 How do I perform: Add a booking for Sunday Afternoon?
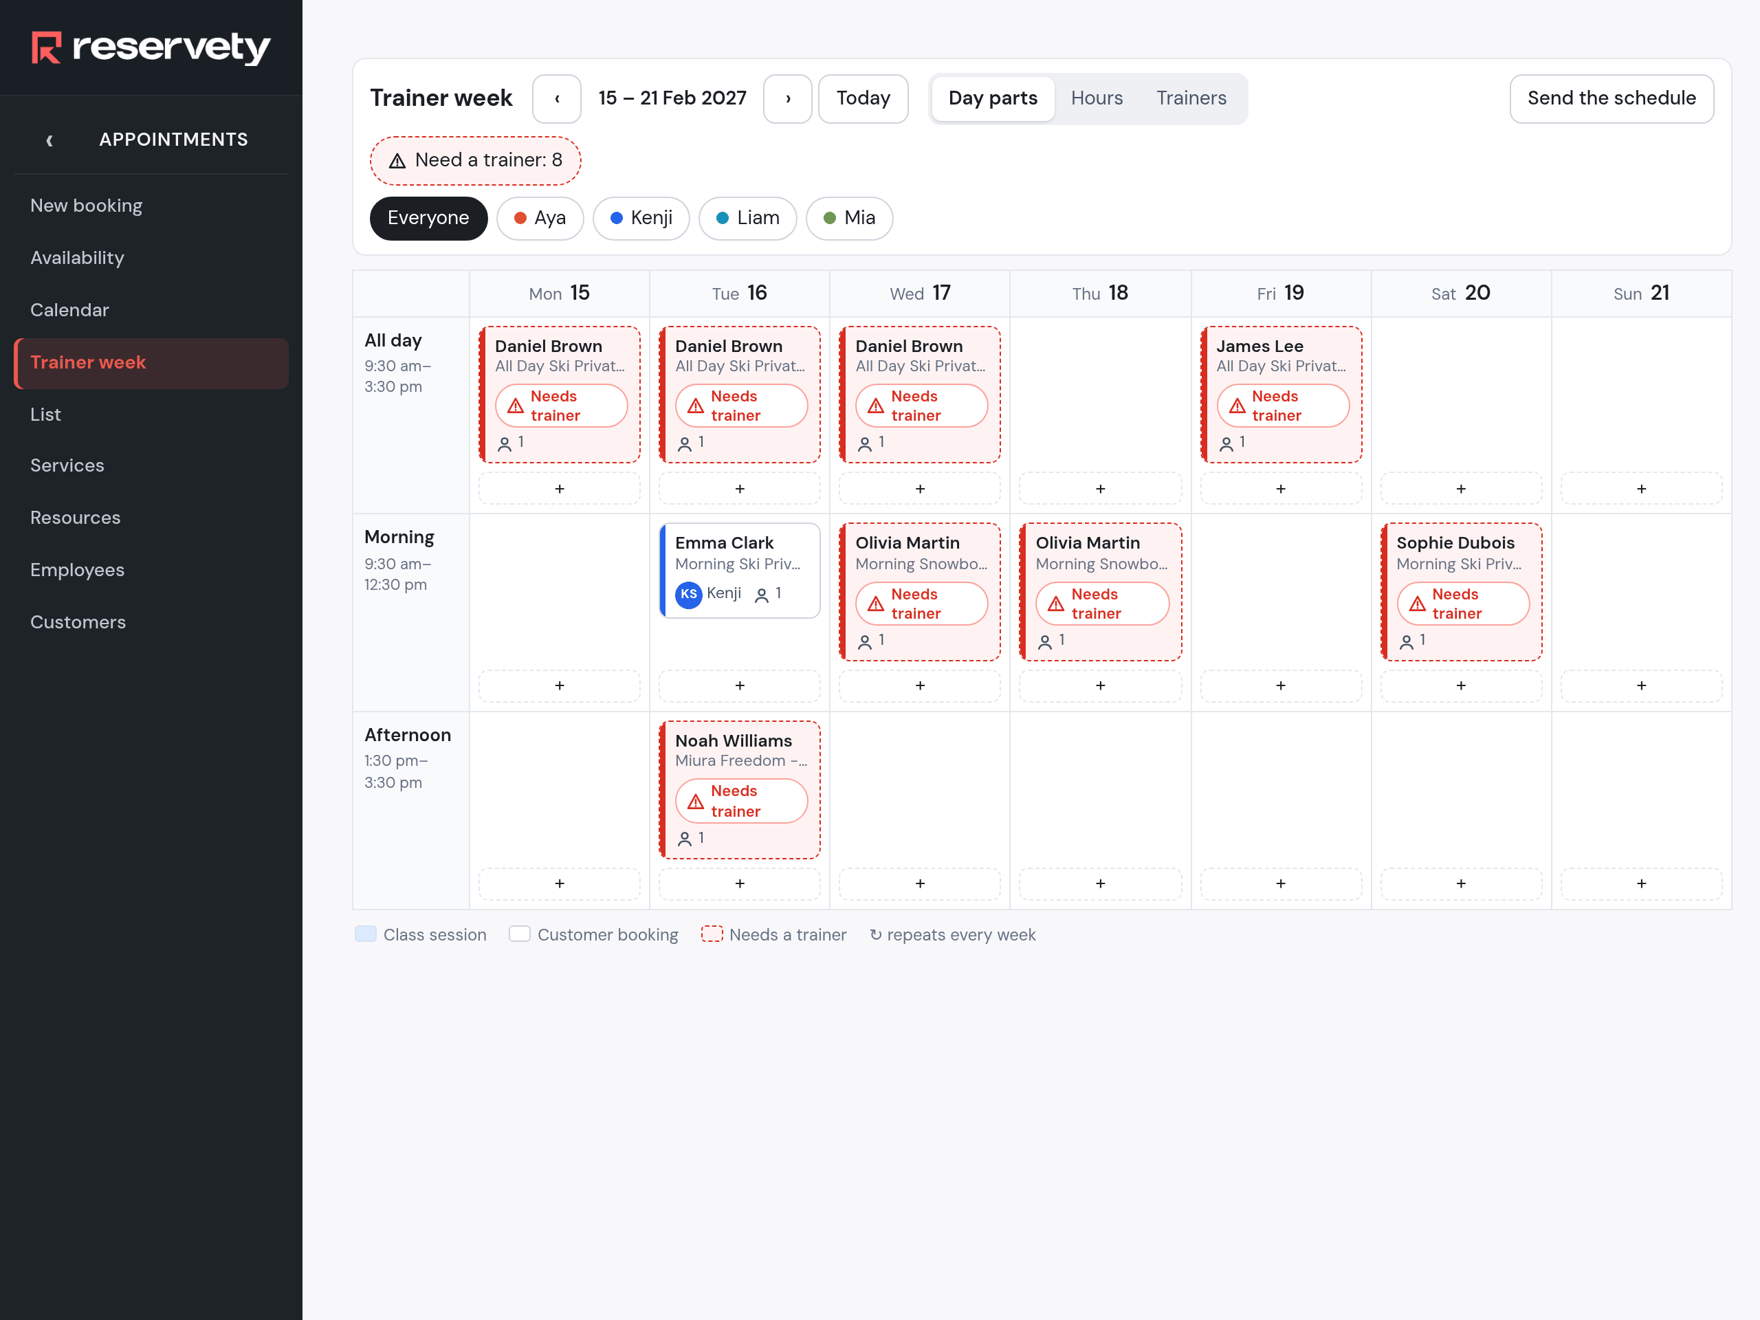click(x=1640, y=883)
